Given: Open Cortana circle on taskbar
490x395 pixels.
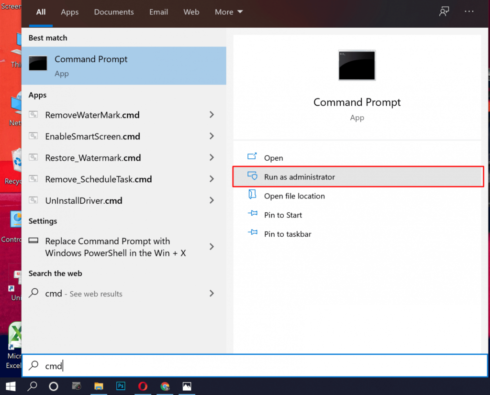Looking at the screenshot, I should click(54, 386).
